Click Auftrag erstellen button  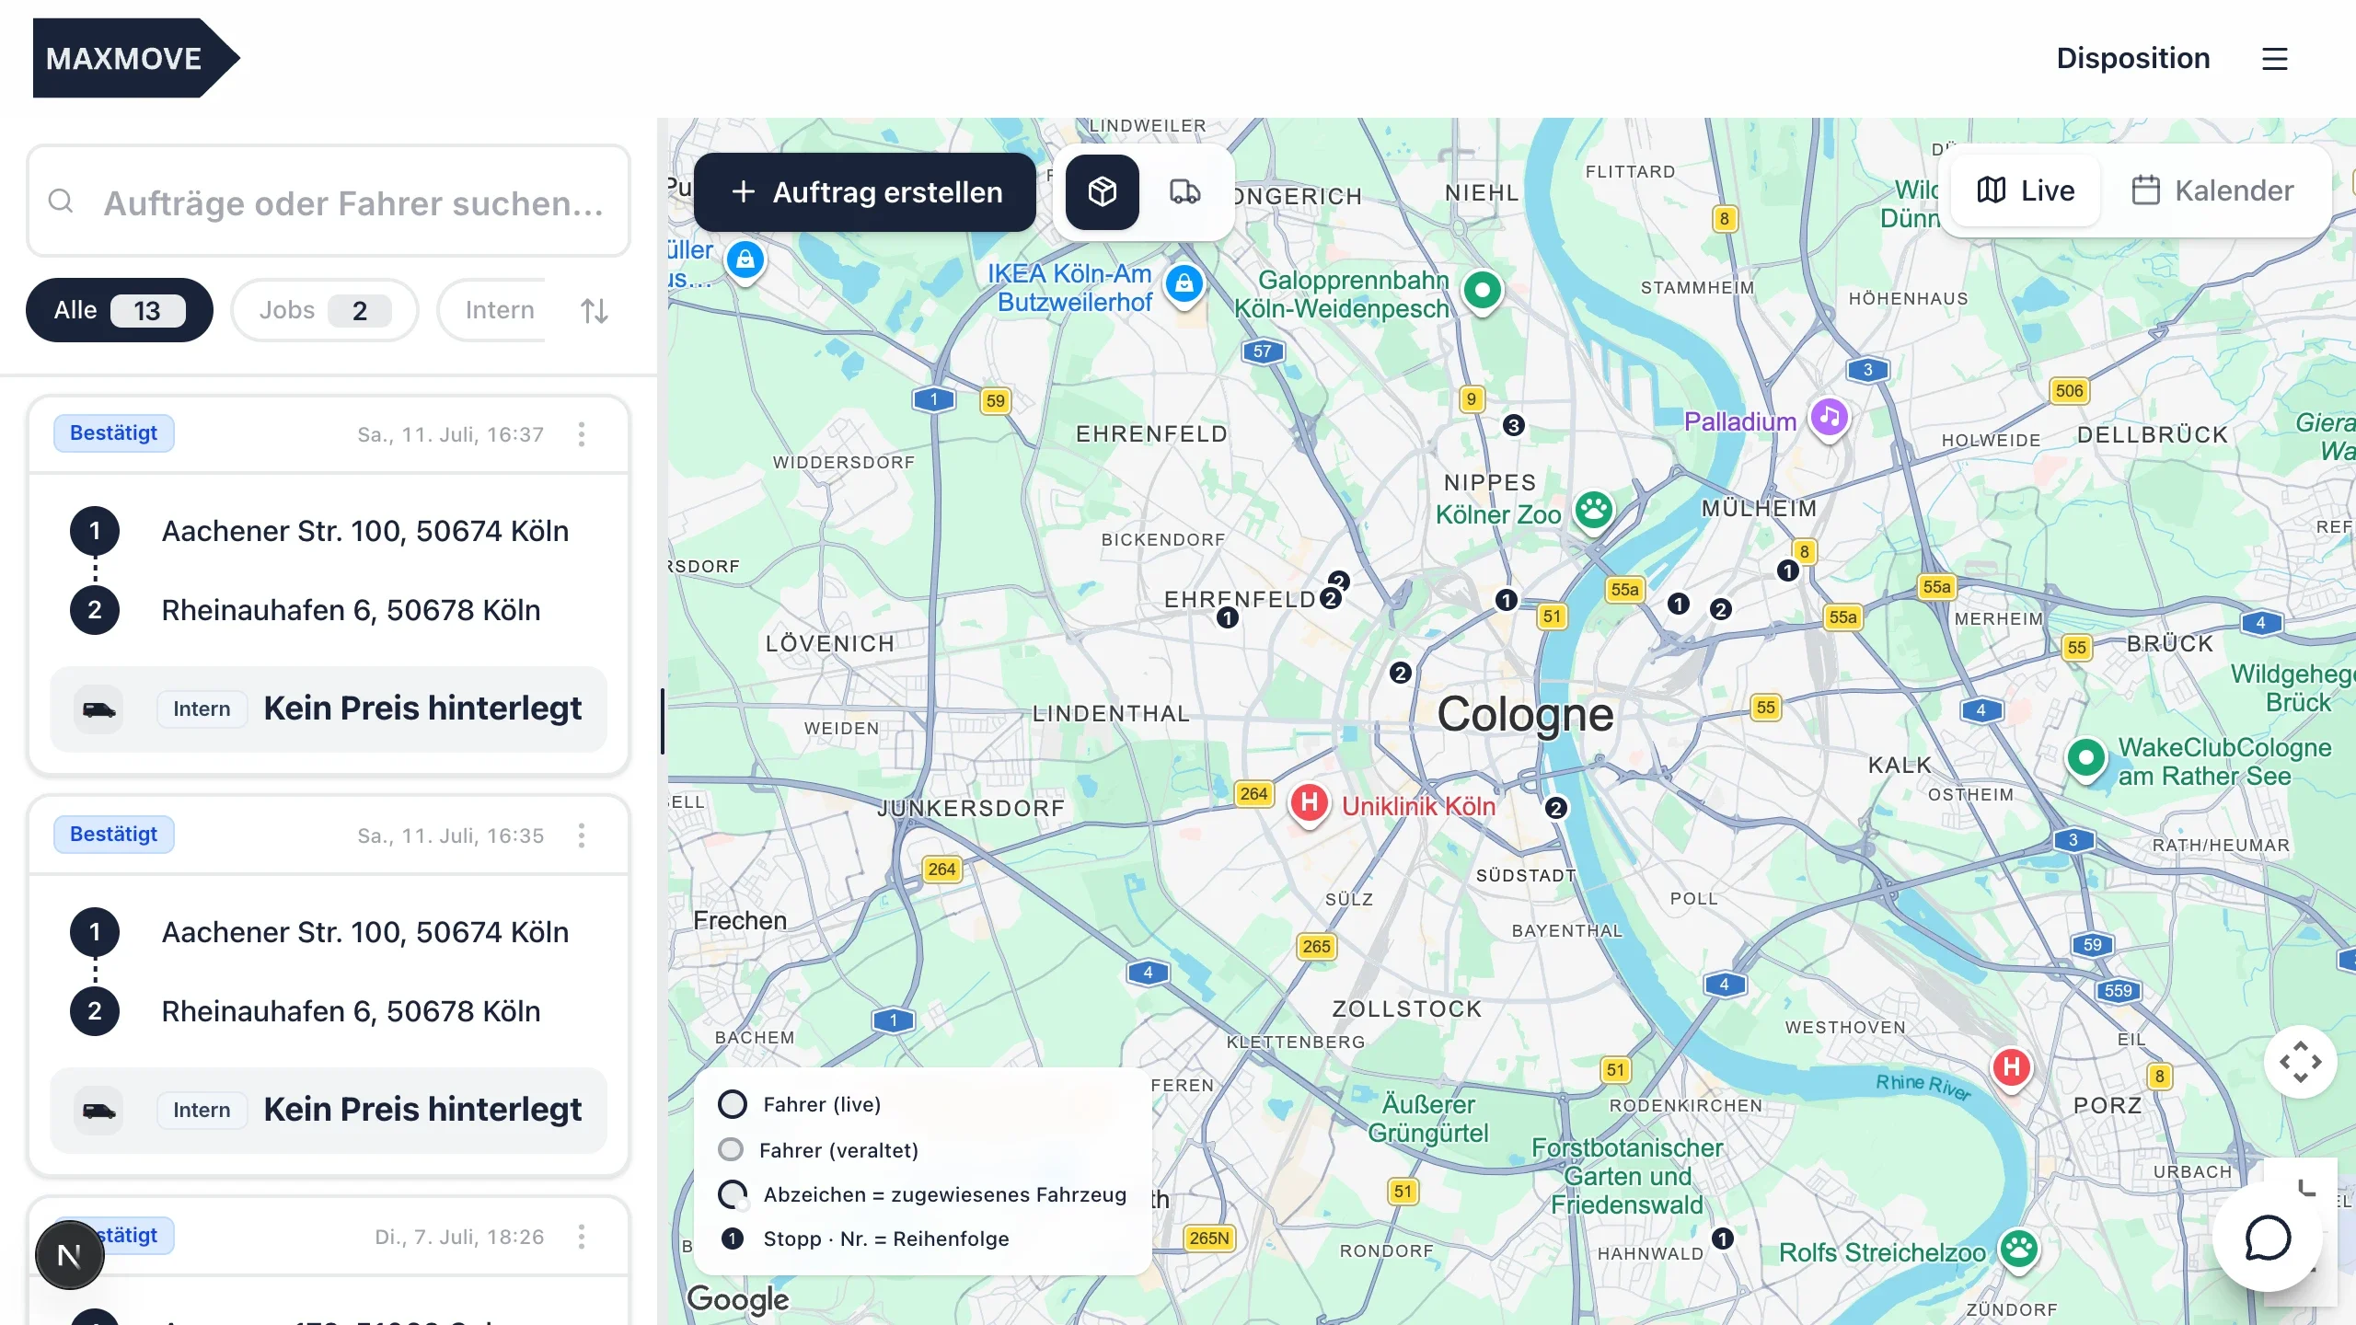(865, 192)
